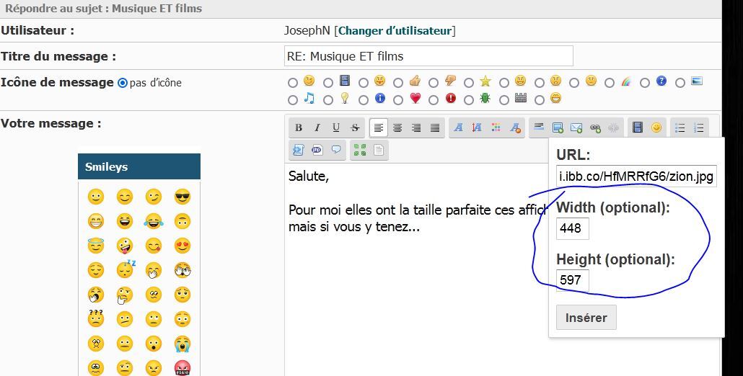Open the font color palette
The image size is (743, 376).
coord(496,128)
